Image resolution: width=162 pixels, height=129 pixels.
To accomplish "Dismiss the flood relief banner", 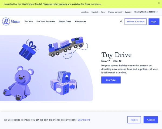I will pyautogui.click(x=159, y=3).
